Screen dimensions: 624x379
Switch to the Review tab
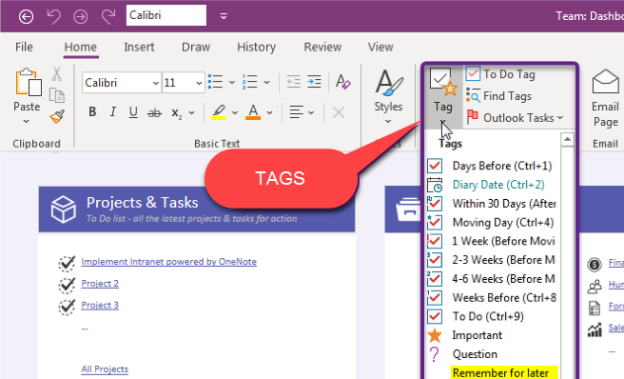pos(322,47)
